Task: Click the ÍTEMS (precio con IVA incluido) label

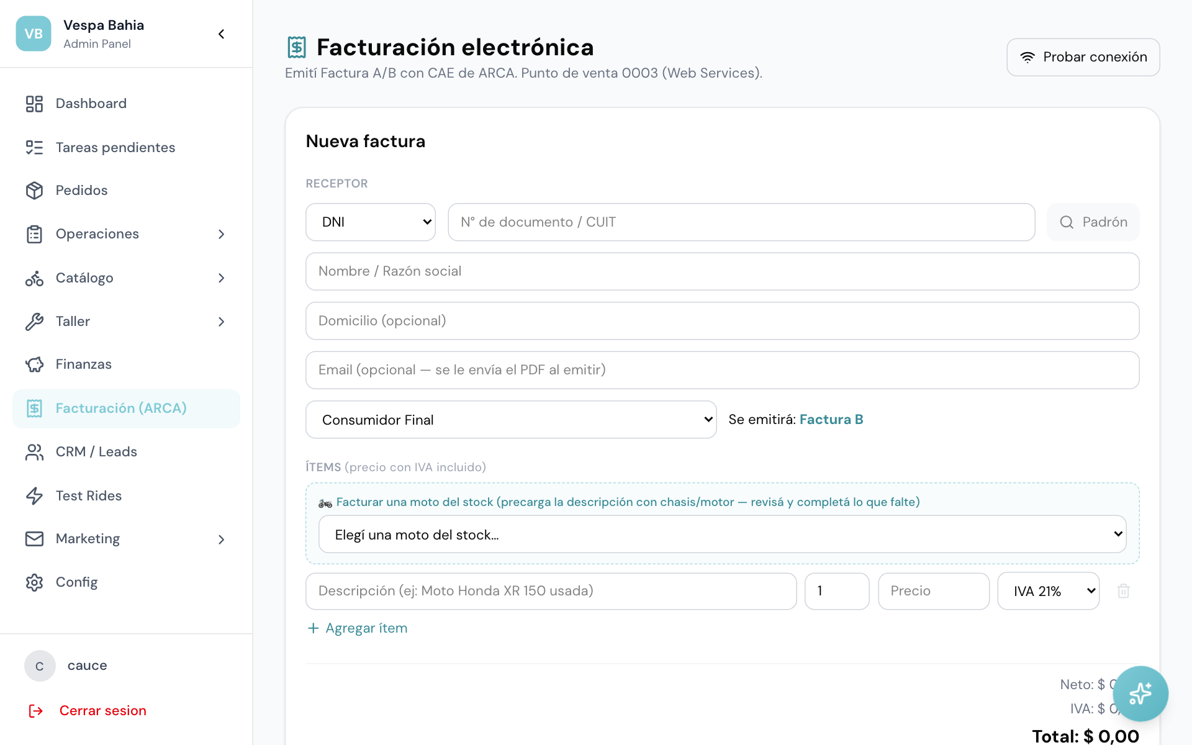Action: (x=395, y=467)
